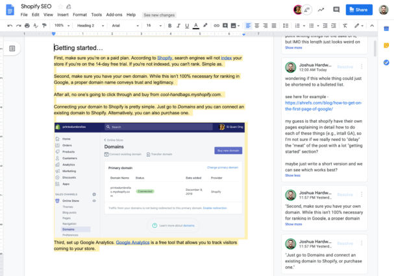Click the blue Share button

pyautogui.click(x=359, y=10)
